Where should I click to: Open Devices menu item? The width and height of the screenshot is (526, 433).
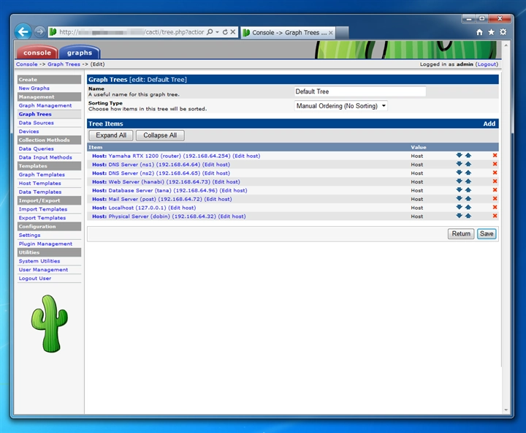28,132
